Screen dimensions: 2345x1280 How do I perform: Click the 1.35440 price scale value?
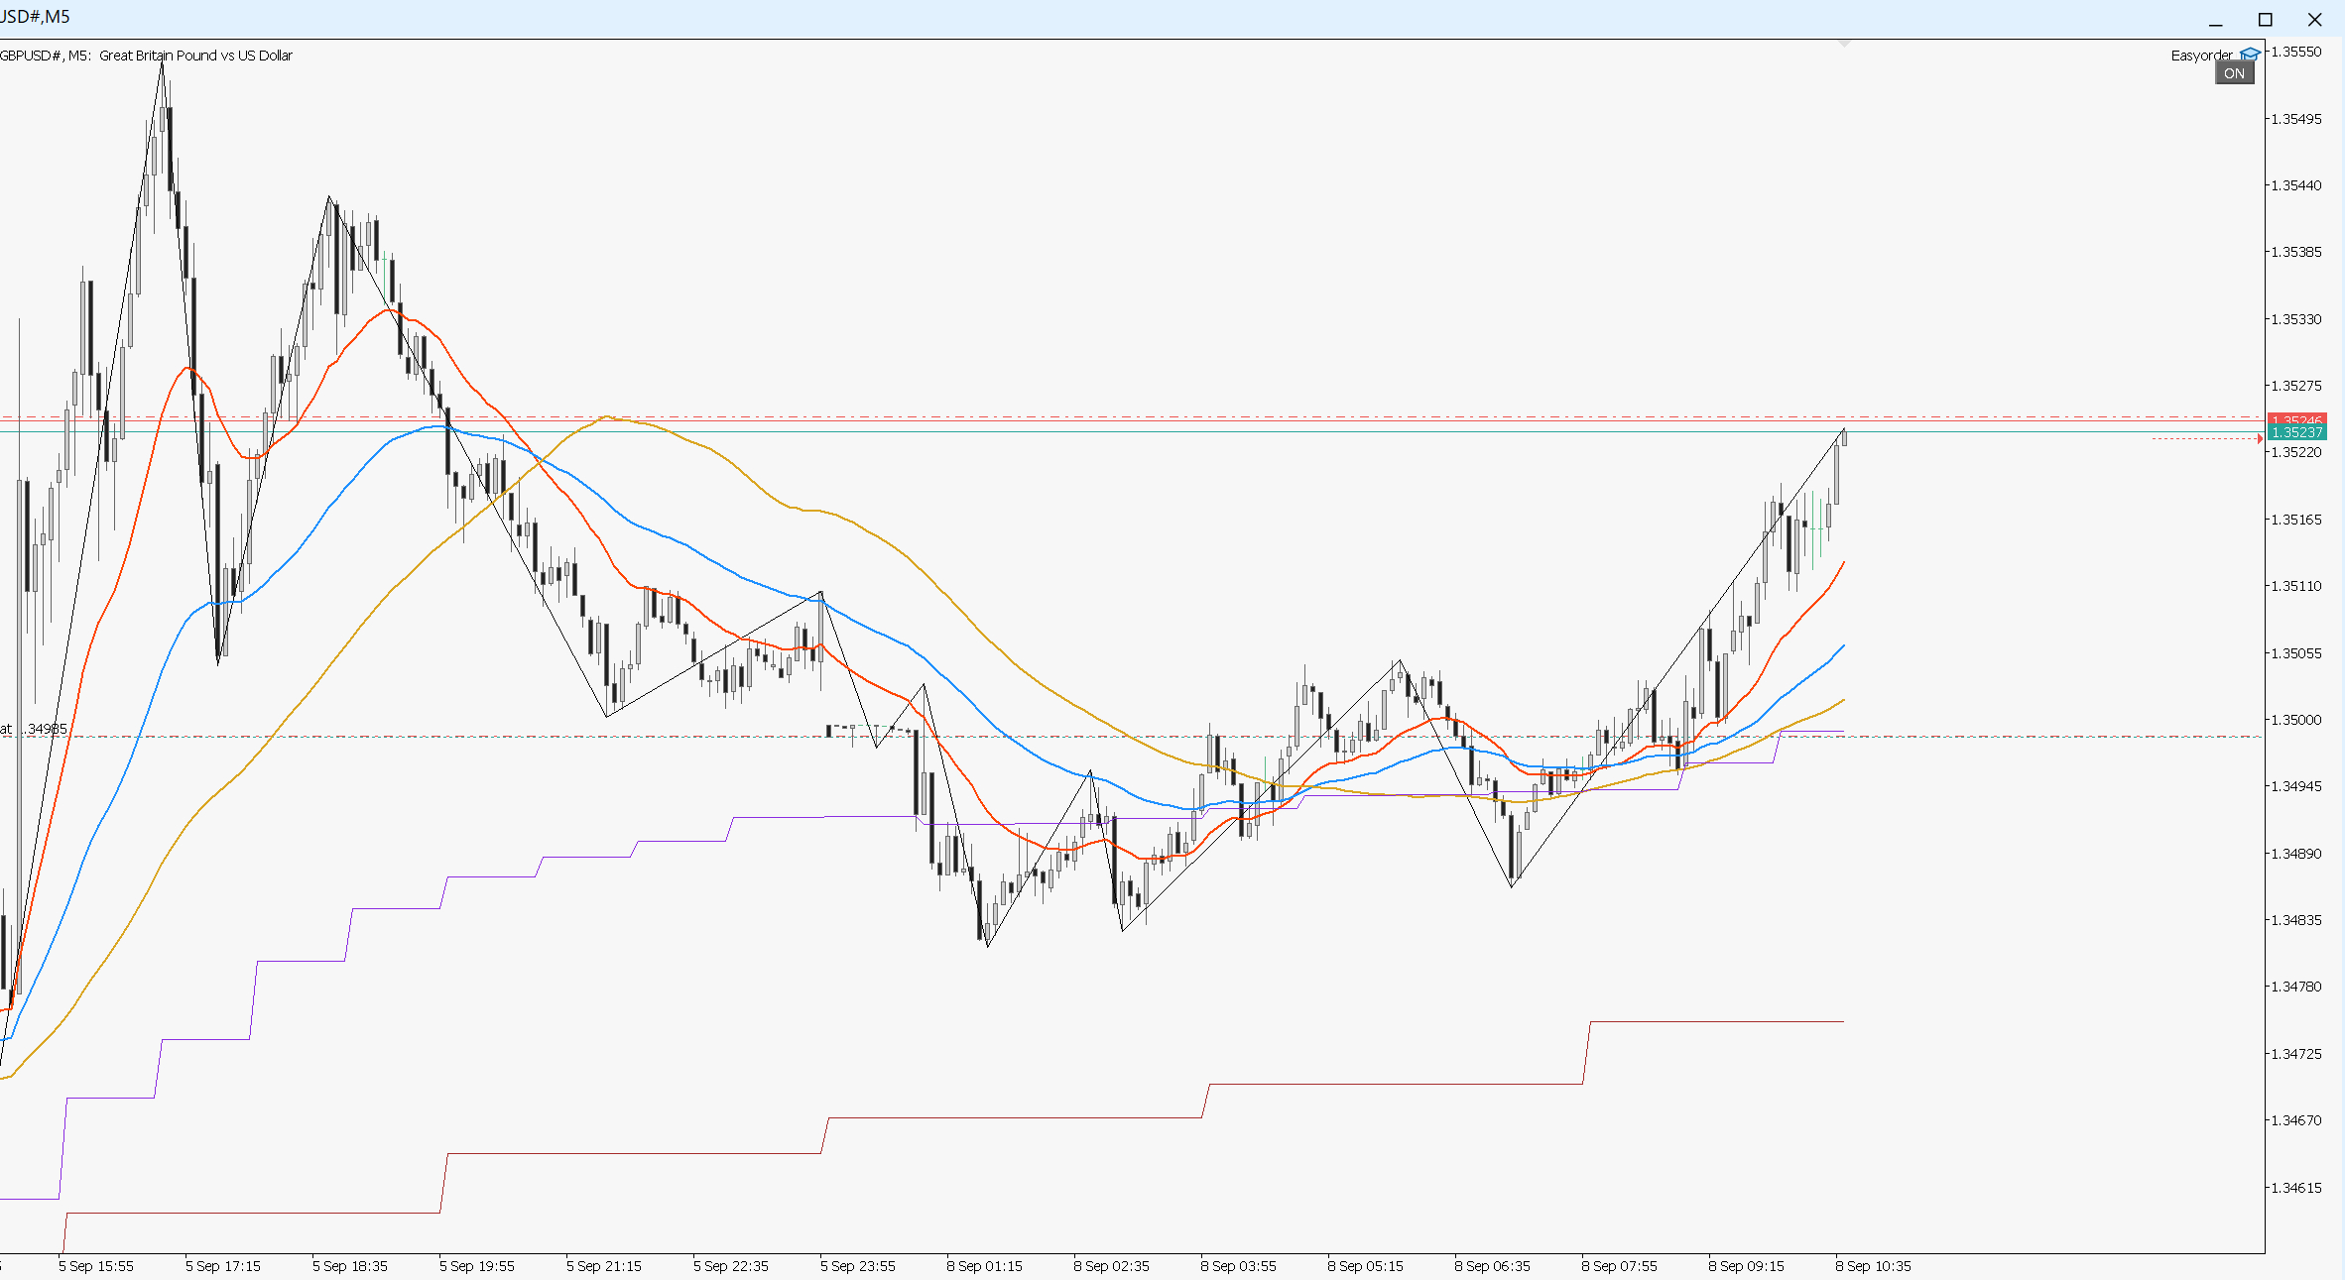coord(2296,185)
